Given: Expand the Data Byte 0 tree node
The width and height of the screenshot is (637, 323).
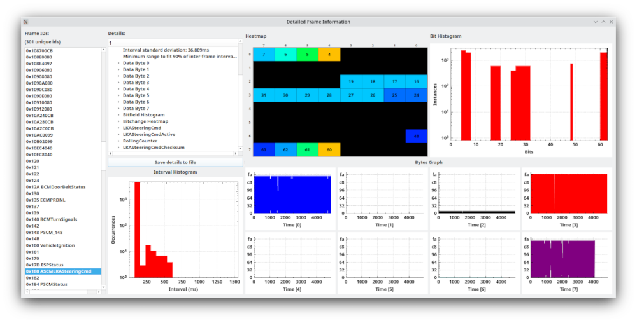Looking at the screenshot, I should 118,63.
